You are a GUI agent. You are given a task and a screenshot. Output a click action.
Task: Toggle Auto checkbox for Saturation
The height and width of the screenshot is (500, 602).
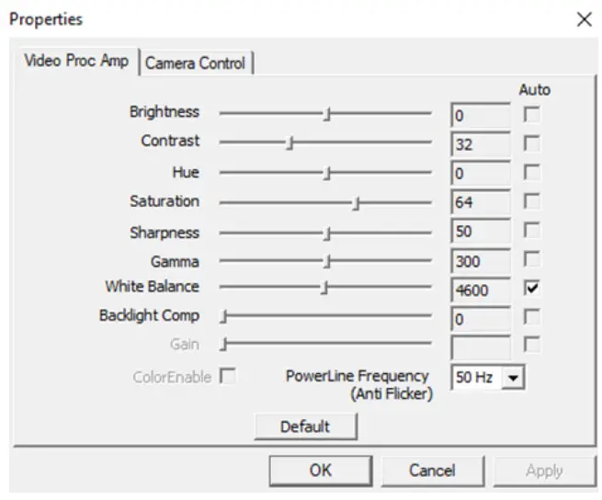531,202
